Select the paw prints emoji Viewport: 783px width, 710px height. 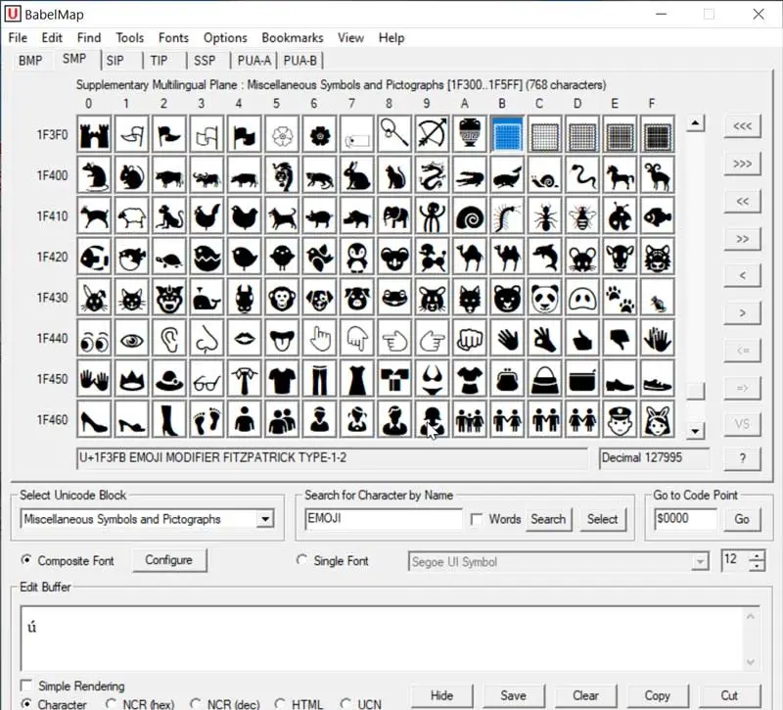coord(620,298)
